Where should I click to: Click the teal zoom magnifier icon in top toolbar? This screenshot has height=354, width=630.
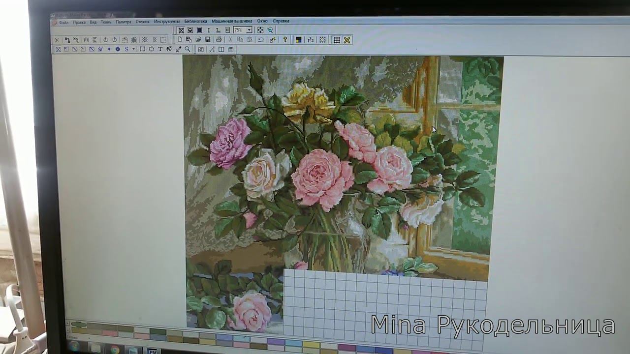pos(270,30)
